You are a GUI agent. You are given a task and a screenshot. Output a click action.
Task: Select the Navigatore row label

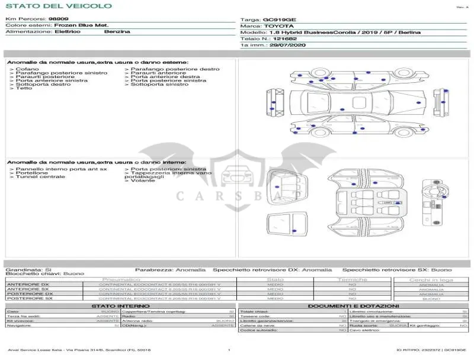19,326
